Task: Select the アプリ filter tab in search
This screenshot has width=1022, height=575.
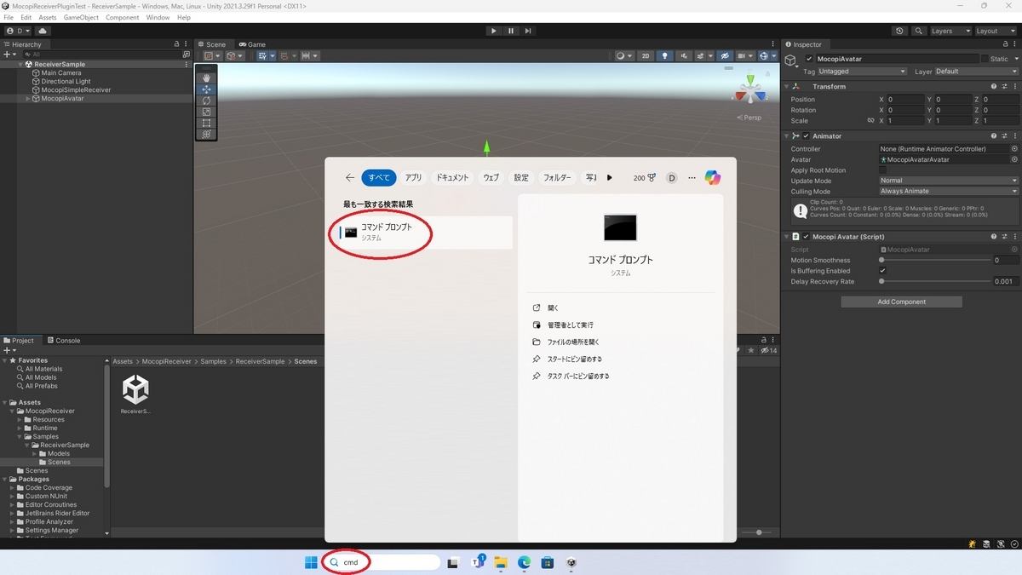Action: tap(413, 177)
